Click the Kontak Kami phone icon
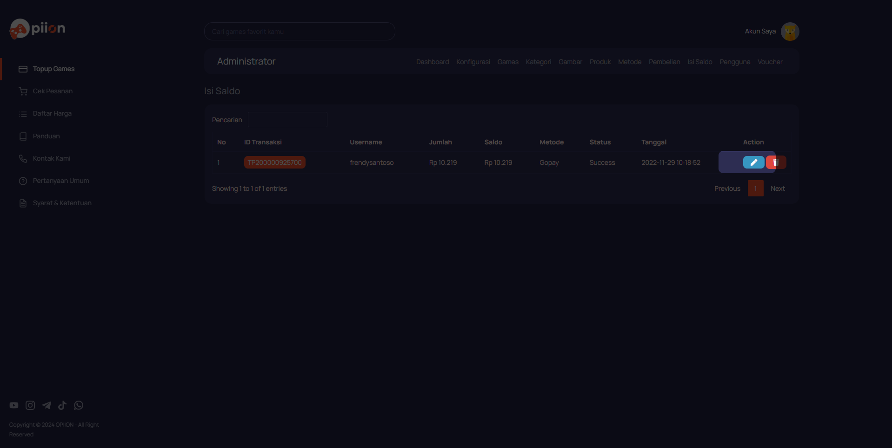 coord(23,158)
